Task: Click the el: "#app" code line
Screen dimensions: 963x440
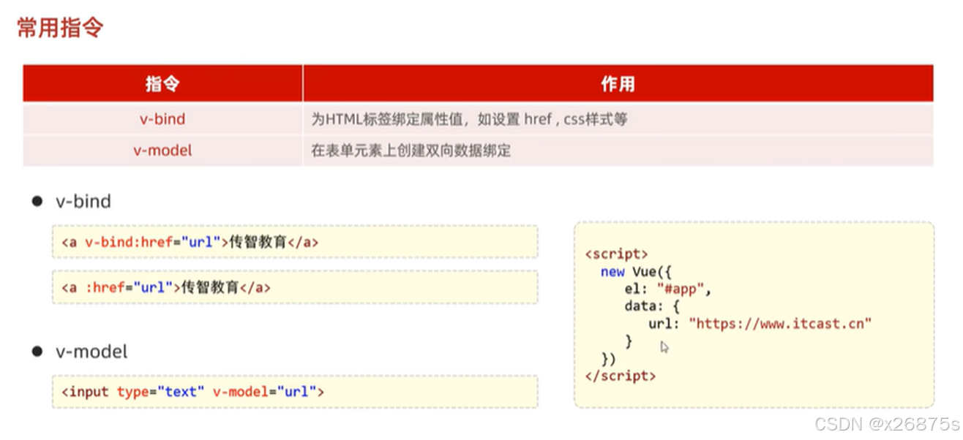Action: 668,289
